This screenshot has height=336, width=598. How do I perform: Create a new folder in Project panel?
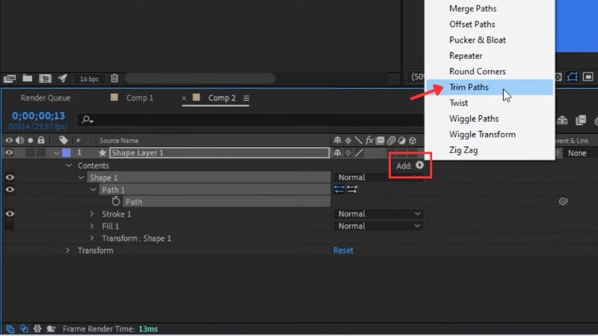click(27, 78)
